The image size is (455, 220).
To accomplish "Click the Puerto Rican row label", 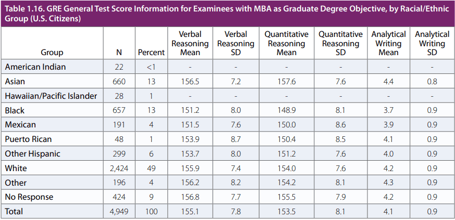I will click(x=28, y=139).
